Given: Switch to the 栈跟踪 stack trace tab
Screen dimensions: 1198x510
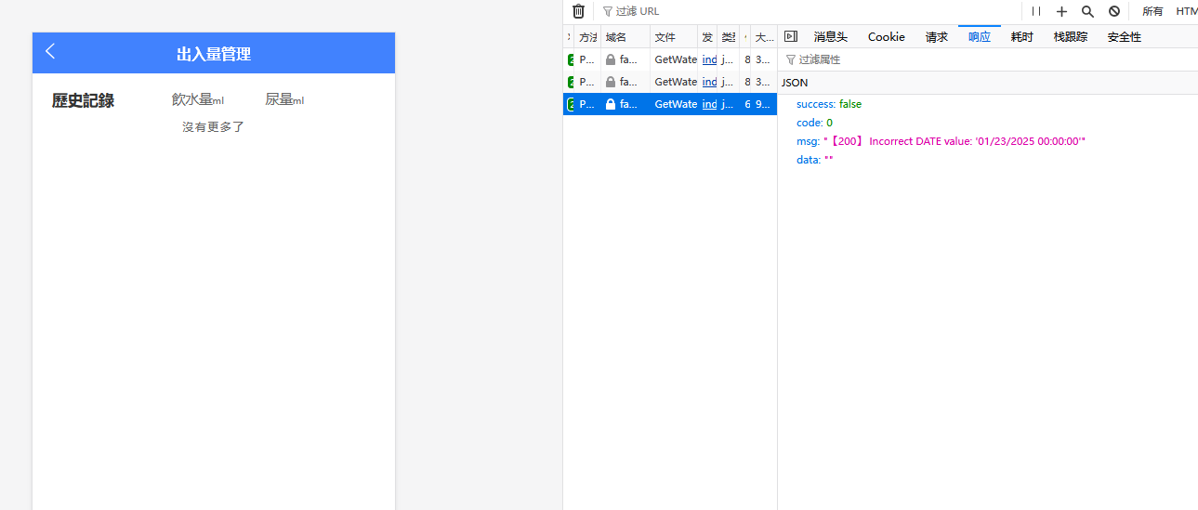Looking at the screenshot, I should click(x=1070, y=37).
